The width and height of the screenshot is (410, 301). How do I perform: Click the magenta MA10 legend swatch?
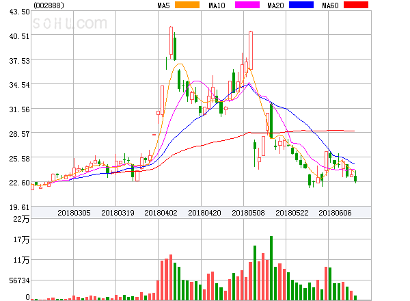coord(247,5)
